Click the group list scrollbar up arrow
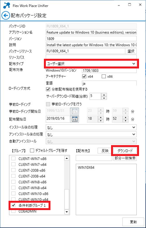146x228 pixels. 67,158
